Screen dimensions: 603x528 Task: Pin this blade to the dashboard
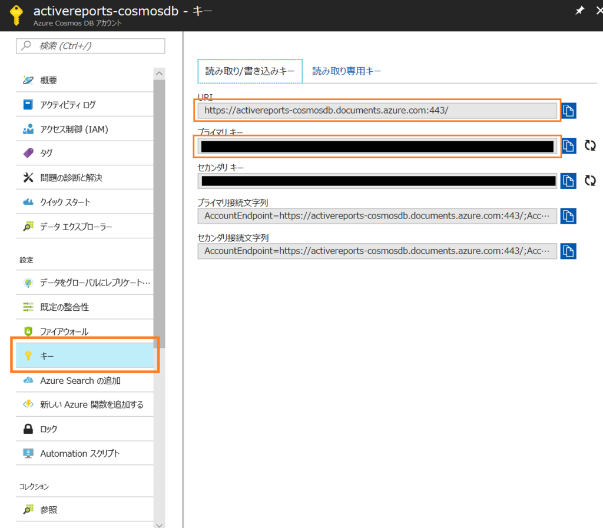tap(579, 11)
